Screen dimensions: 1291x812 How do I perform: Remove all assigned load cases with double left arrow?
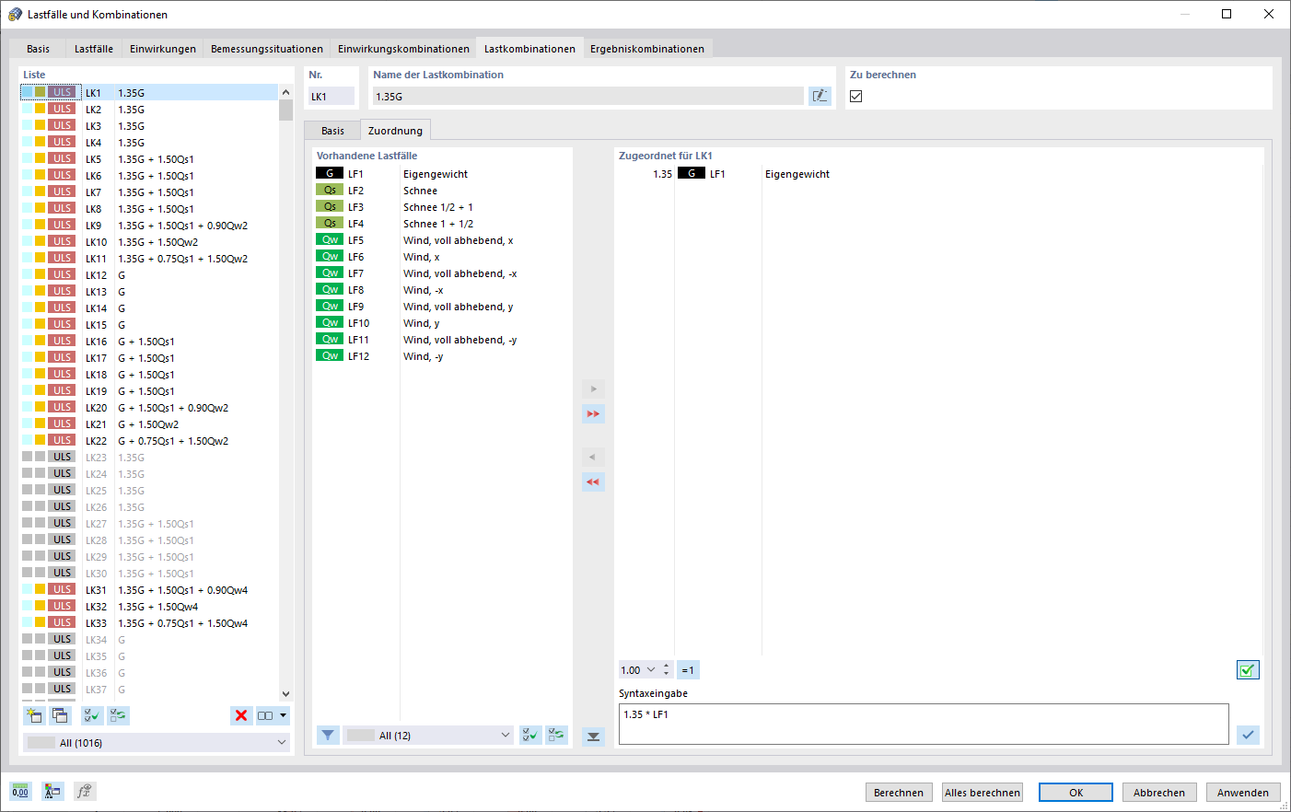click(x=594, y=481)
